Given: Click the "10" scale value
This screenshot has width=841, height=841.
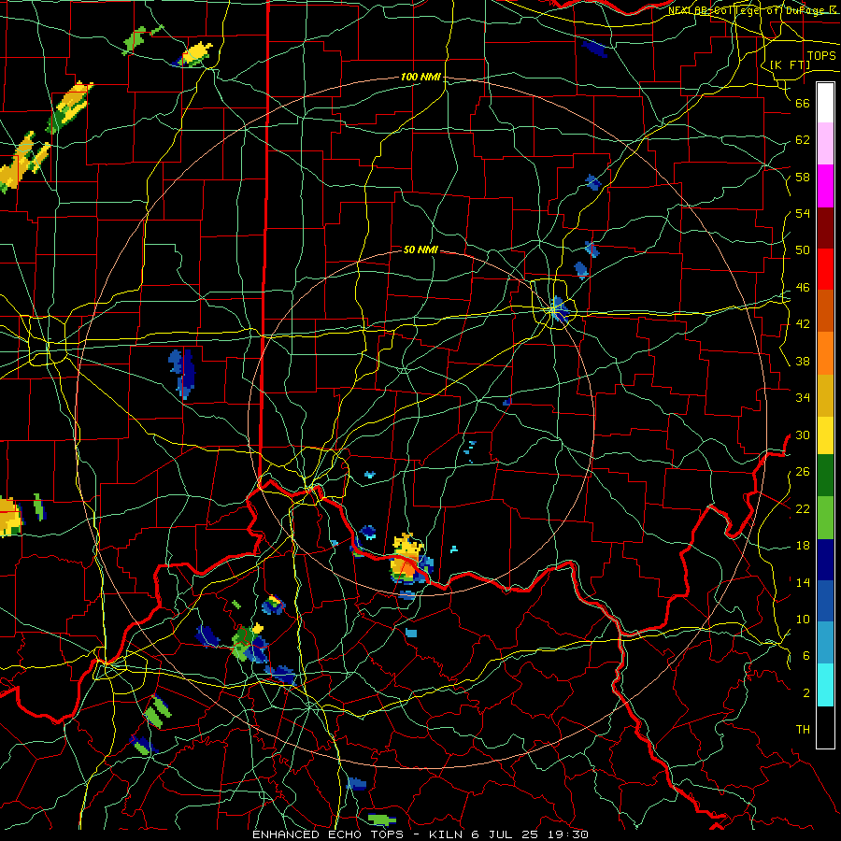Looking at the screenshot, I should (x=803, y=619).
